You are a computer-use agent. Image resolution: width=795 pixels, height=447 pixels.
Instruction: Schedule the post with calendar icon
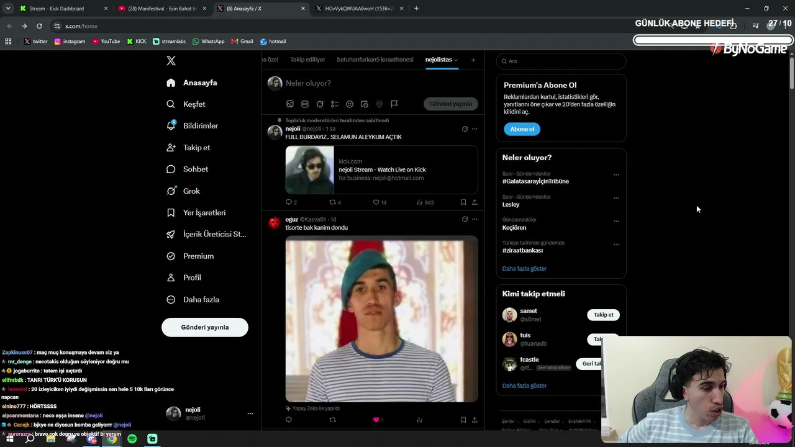pos(365,104)
